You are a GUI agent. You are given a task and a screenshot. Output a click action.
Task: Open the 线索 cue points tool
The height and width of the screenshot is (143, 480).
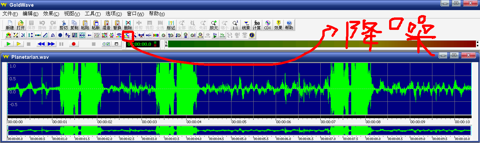point(246,25)
